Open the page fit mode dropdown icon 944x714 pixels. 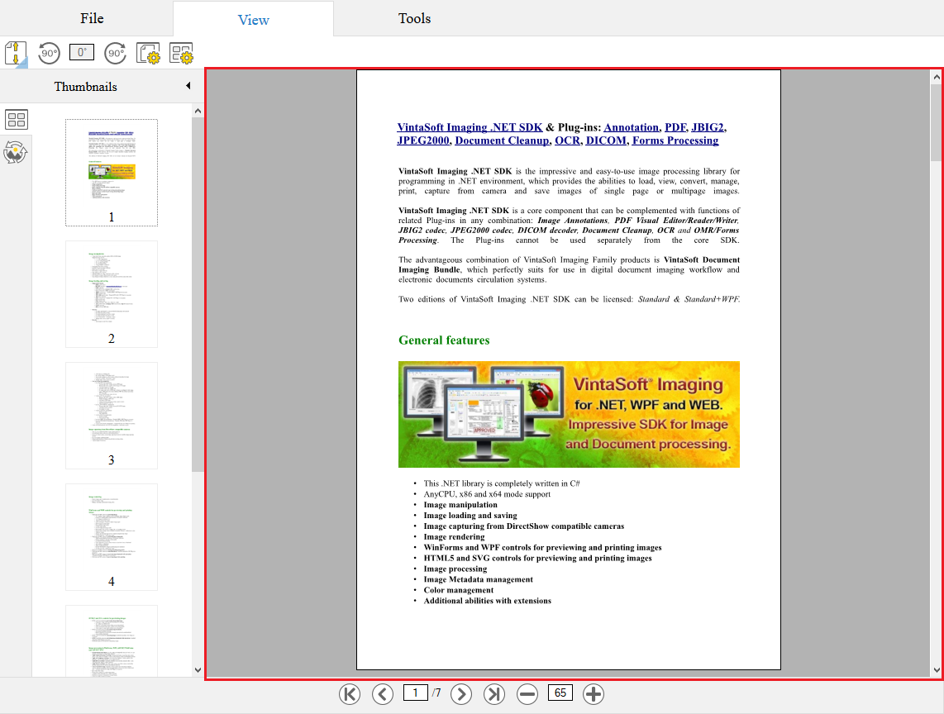point(17,54)
